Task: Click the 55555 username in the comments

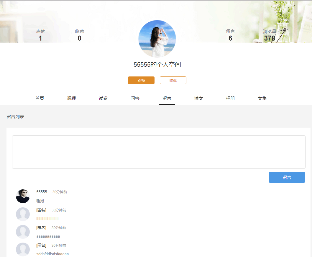Action: pyautogui.click(x=42, y=192)
